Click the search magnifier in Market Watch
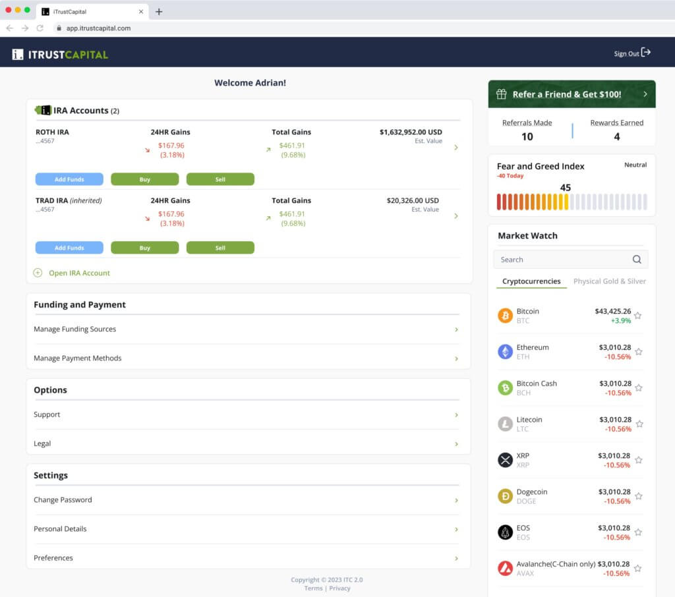 tap(636, 259)
